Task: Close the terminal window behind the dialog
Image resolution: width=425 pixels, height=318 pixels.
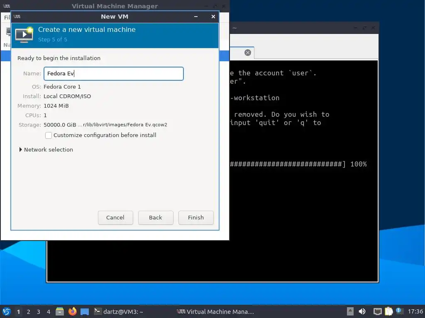Action: point(373,28)
